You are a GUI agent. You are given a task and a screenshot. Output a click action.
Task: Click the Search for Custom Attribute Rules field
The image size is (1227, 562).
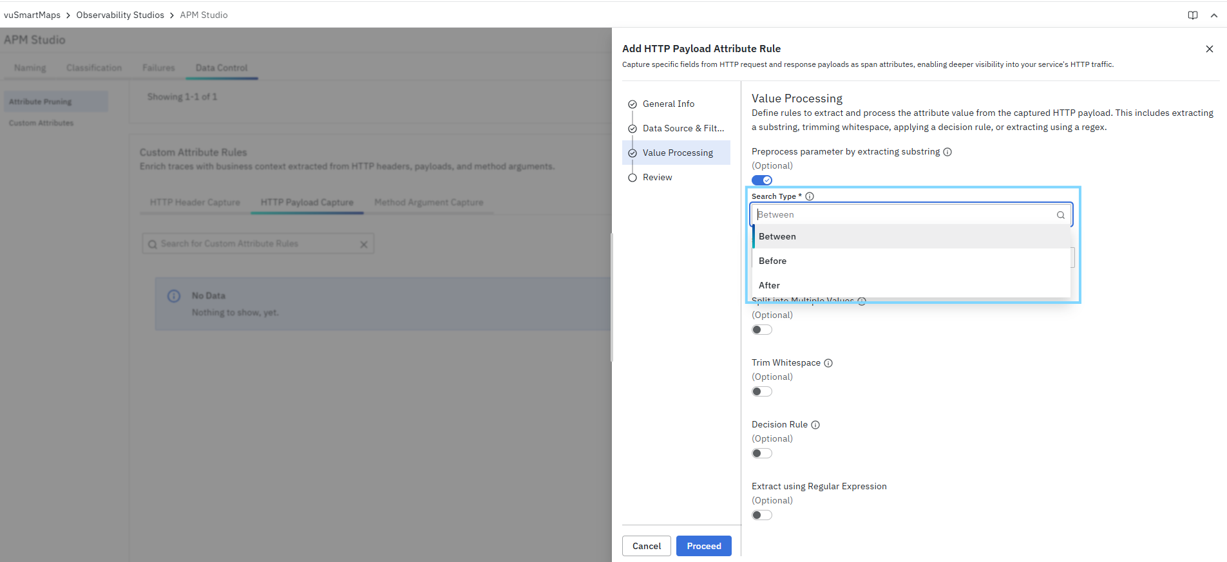258,244
